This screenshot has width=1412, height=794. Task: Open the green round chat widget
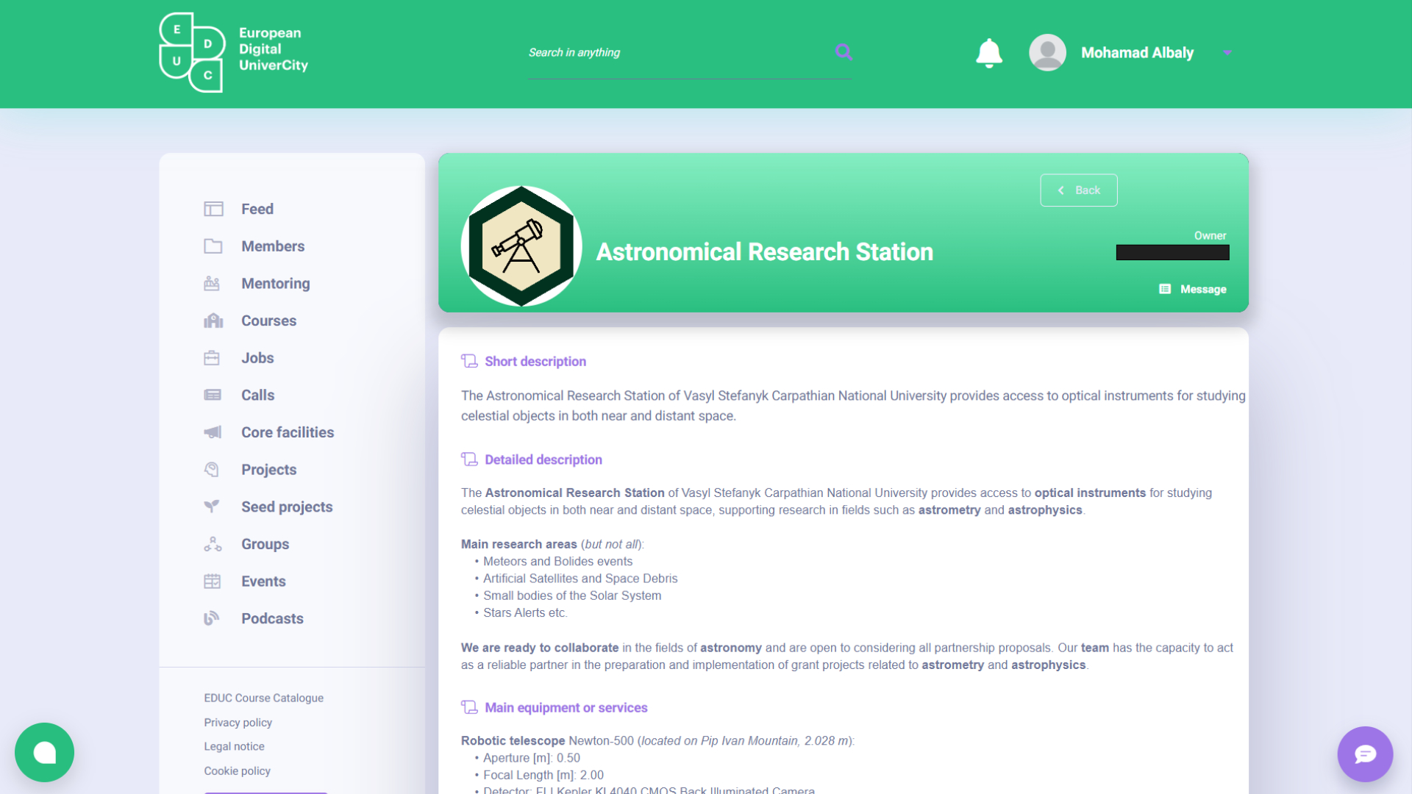(44, 752)
